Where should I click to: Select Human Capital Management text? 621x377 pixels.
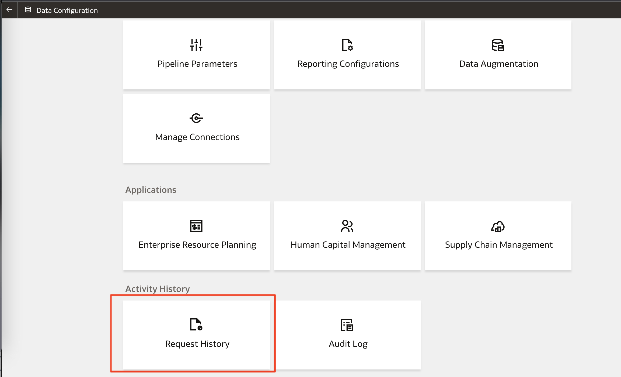348,245
